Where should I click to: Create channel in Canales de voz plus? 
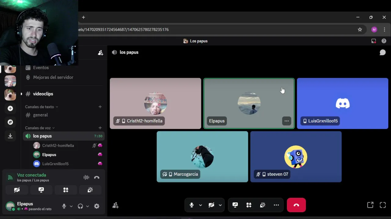point(100,128)
